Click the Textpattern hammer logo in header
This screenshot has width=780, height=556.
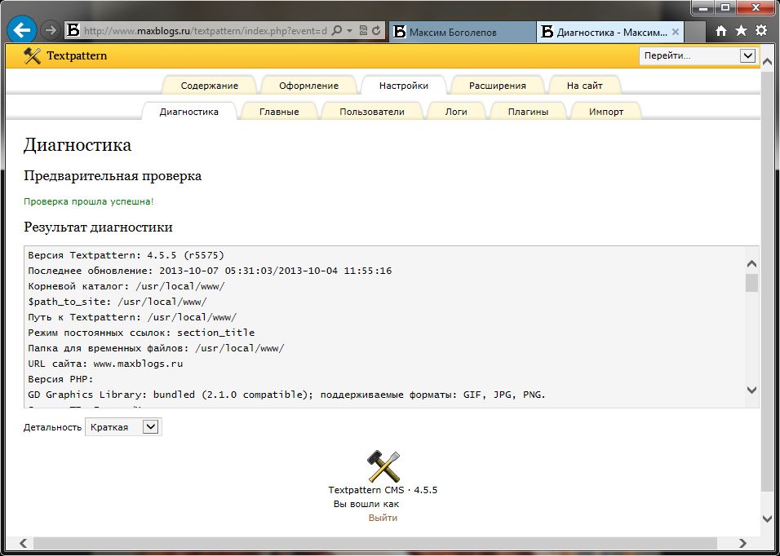click(33, 55)
